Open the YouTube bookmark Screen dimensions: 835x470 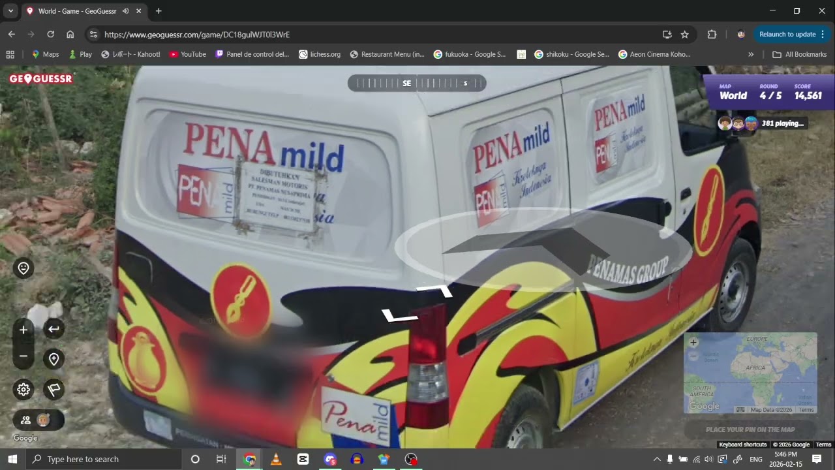[x=187, y=54]
